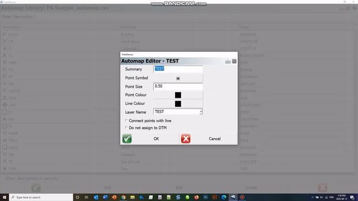358x201 pixels.
Task: Click the rightmost icon in Automap Editor title bar
Action: point(234,61)
